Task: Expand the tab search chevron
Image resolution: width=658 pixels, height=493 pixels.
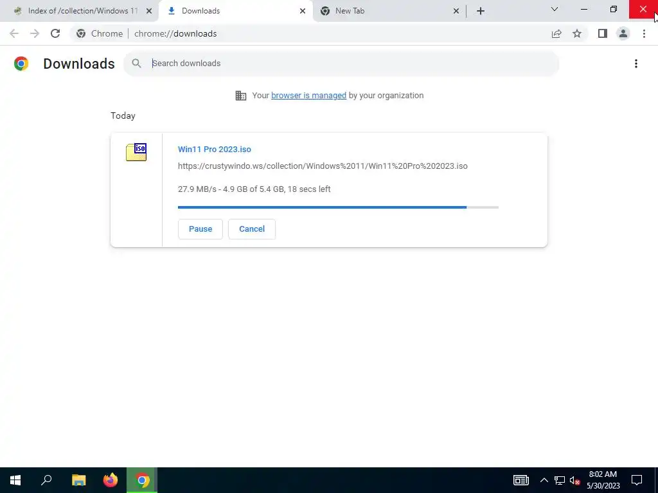Action: tap(555, 9)
